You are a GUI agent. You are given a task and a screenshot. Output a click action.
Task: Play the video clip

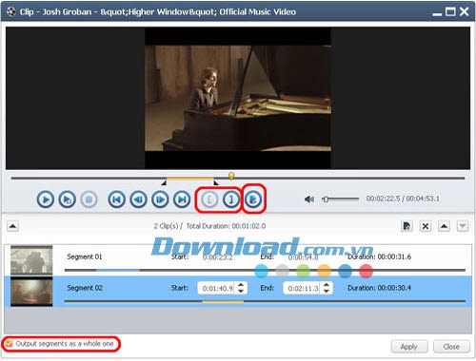pos(46,199)
